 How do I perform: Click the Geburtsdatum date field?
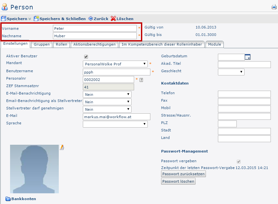231,57
